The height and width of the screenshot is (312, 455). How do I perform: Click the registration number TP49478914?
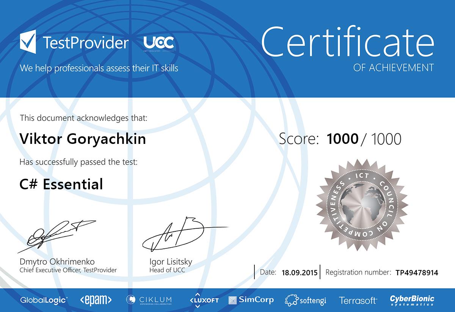(x=416, y=272)
